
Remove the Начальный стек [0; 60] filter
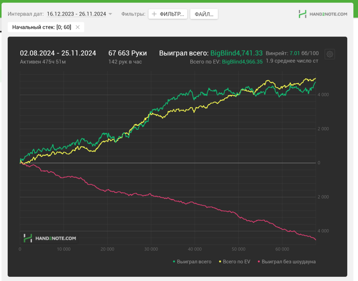pyautogui.click(x=78, y=27)
